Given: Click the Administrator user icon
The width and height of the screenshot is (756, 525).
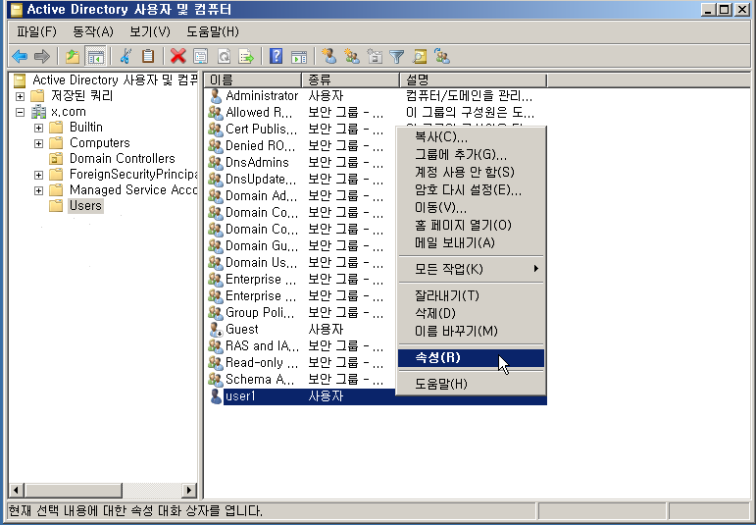Looking at the screenshot, I should coord(216,95).
